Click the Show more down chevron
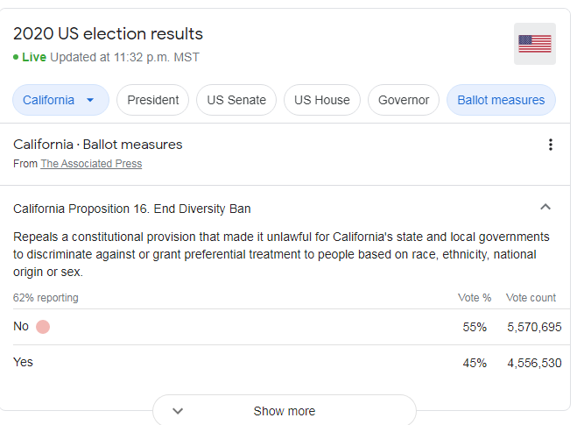 tap(178, 411)
